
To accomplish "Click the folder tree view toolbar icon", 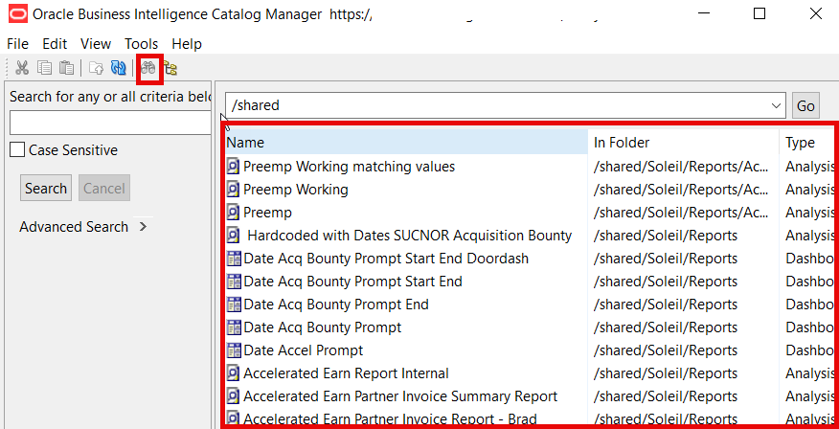I will 170,68.
